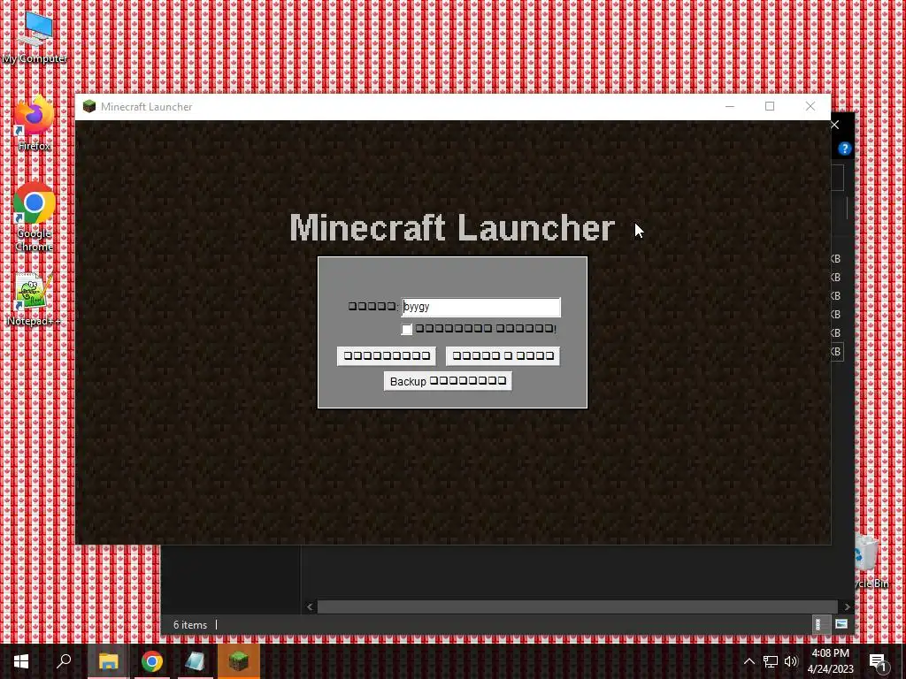Image resolution: width=906 pixels, height=679 pixels.
Task: Close the Minecraft Launcher window
Action: [810, 106]
